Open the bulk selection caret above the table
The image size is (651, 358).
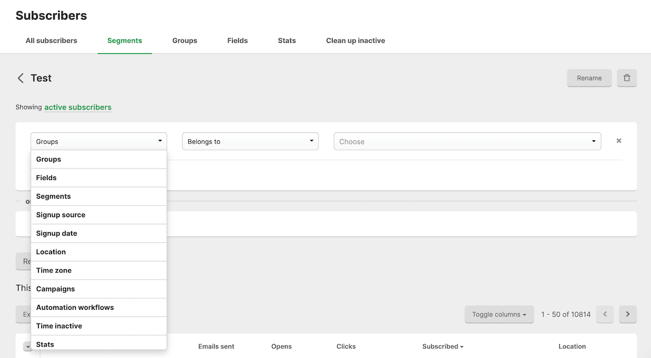click(28, 346)
